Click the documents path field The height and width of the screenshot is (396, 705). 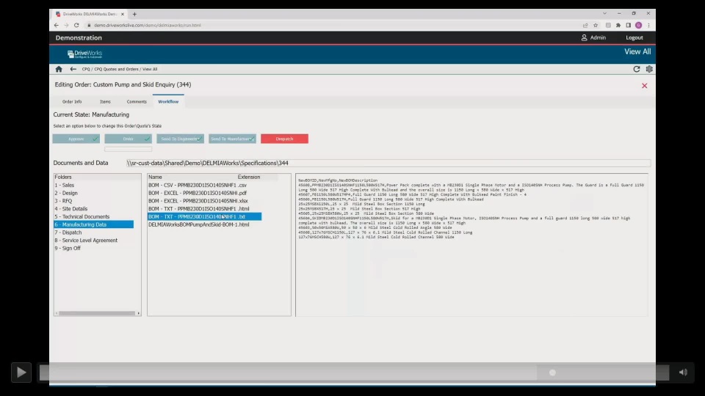pos(388,163)
